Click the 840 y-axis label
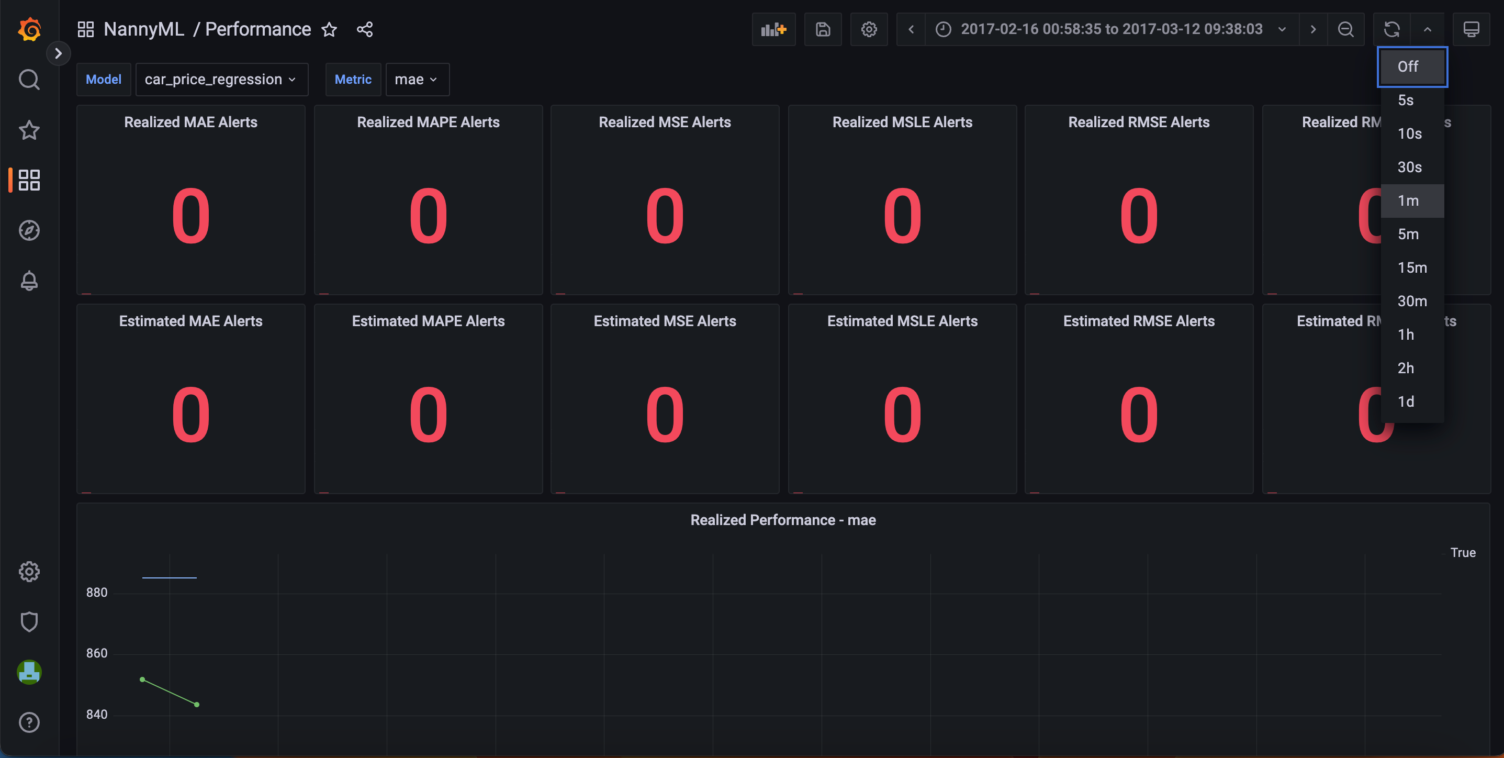This screenshot has width=1504, height=758. 97,715
